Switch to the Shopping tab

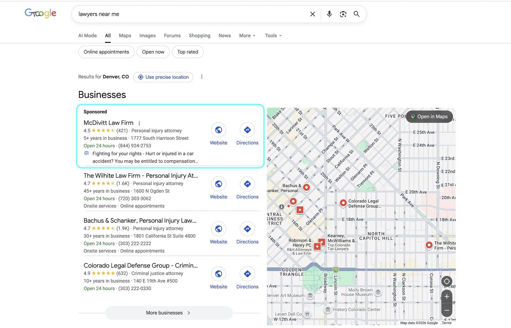[x=199, y=35]
